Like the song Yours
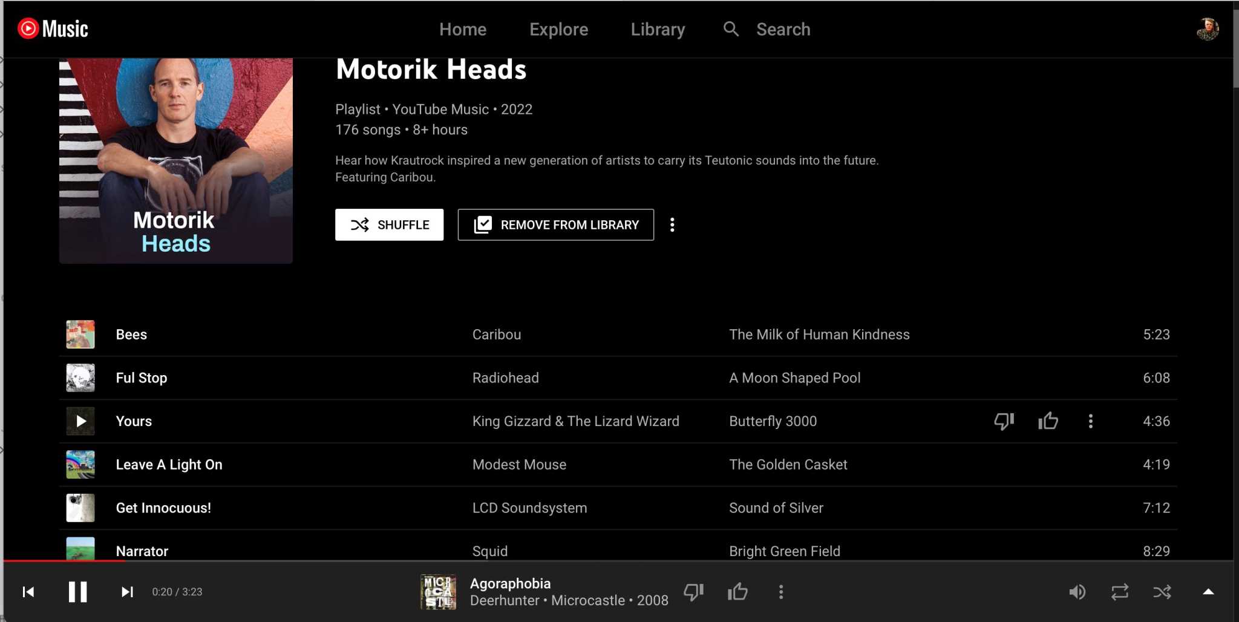The width and height of the screenshot is (1239, 622). point(1047,421)
